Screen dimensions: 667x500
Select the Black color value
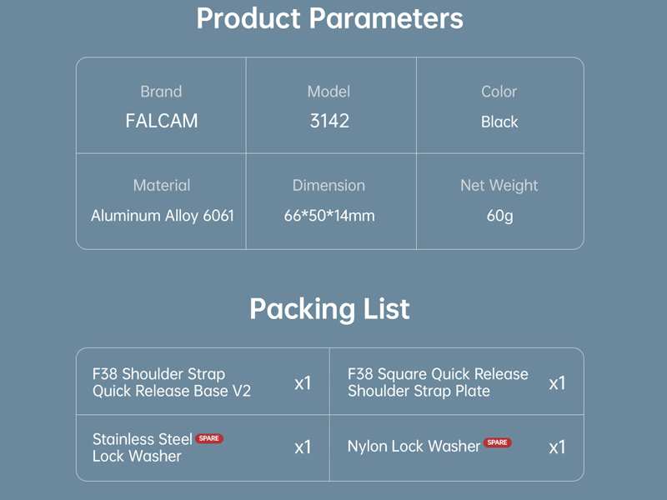[499, 122]
